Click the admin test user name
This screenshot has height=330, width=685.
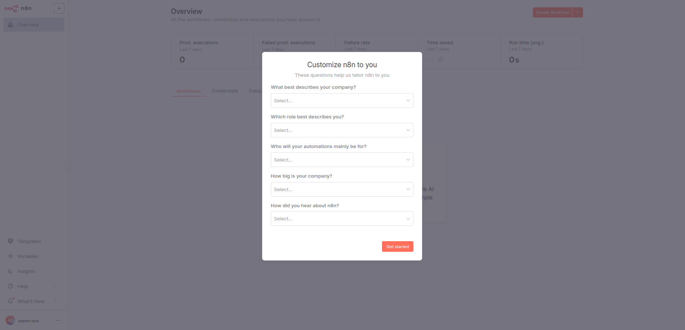29,321
